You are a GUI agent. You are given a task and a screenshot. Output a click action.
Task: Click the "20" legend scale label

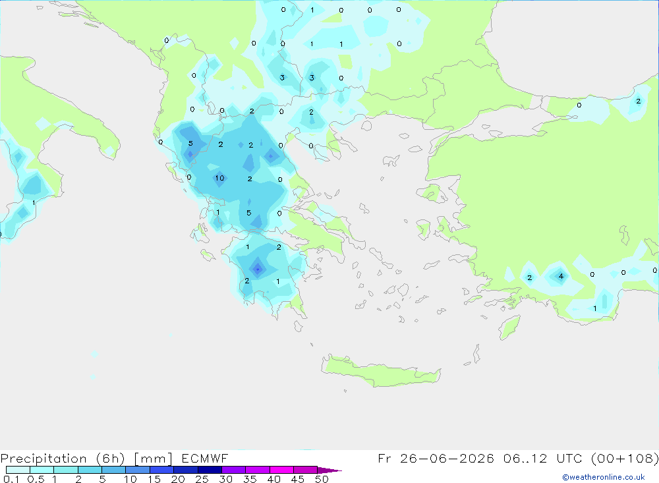point(178,479)
